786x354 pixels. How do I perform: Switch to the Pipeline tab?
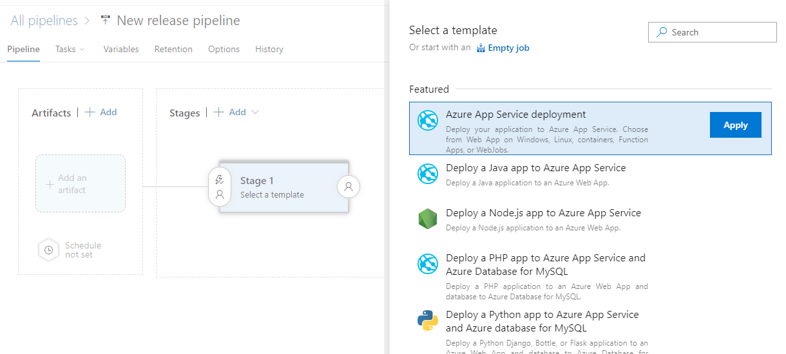click(23, 49)
